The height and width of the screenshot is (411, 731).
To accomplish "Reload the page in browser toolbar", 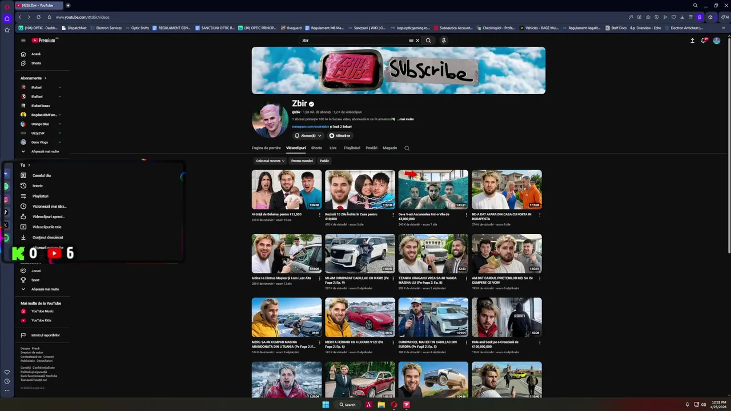I will (x=39, y=17).
